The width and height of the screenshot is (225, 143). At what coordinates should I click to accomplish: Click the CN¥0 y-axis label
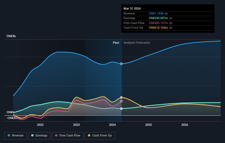tap(10, 112)
